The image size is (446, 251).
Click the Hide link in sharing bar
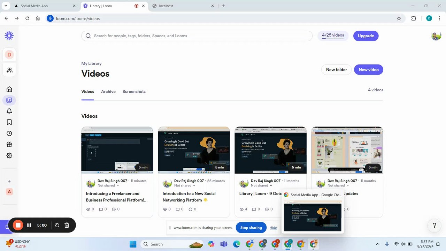(x=273, y=228)
